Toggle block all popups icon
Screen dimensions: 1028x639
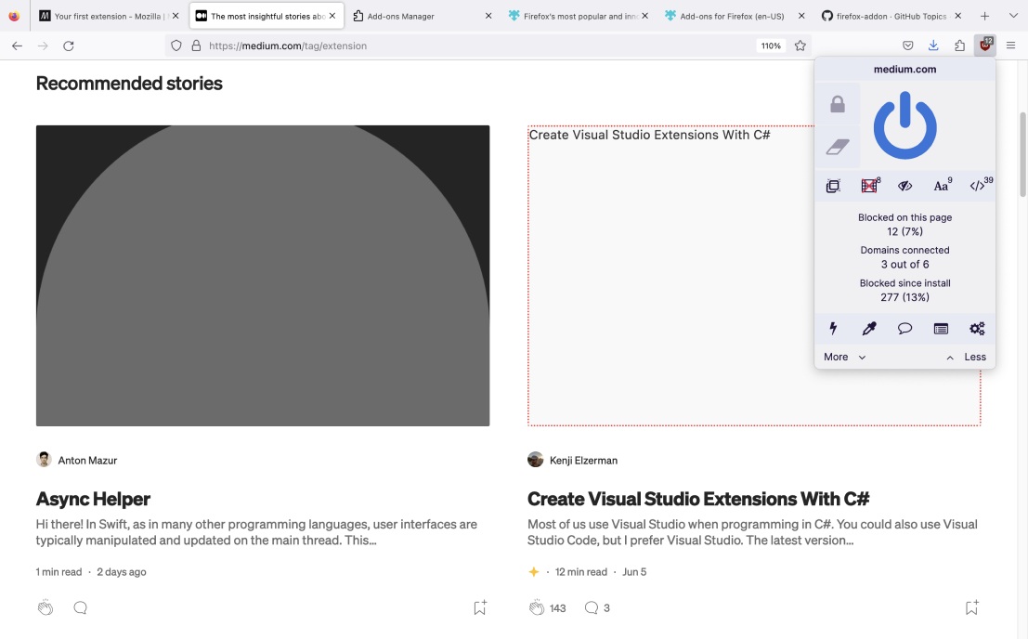(833, 186)
